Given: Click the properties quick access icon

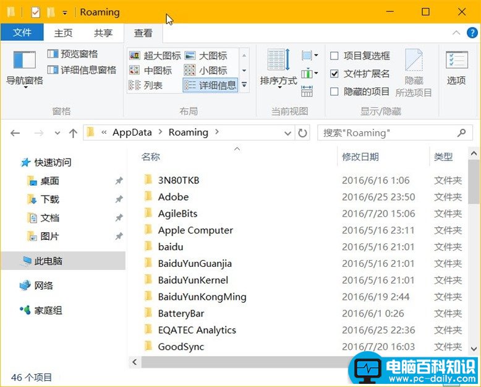Looking at the screenshot, I should click(x=36, y=12).
